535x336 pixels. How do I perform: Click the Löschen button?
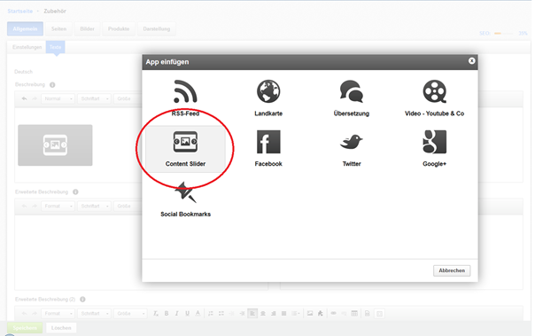pyautogui.click(x=61, y=328)
